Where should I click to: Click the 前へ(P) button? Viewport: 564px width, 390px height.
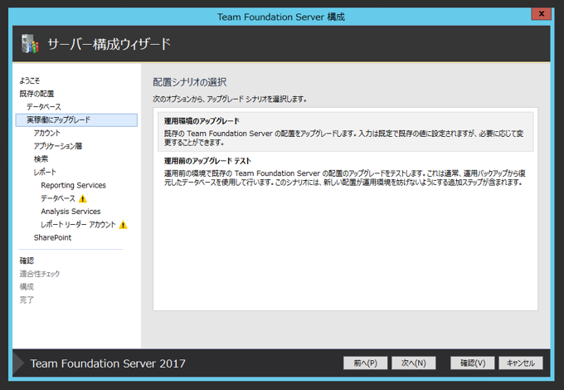(x=365, y=363)
